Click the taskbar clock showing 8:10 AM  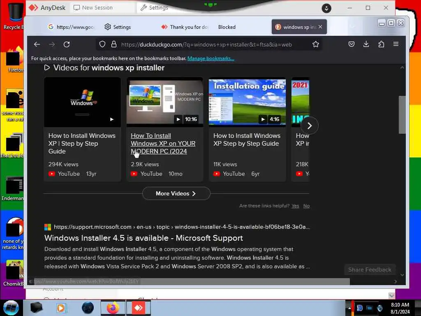tap(400, 308)
